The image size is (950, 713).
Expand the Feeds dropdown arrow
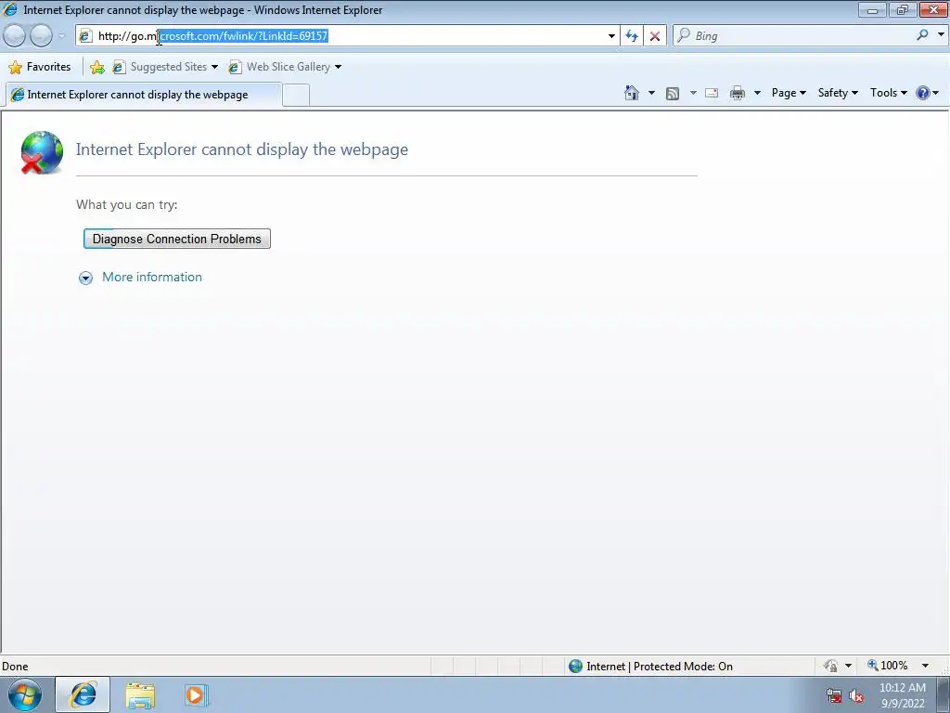click(692, 93)
